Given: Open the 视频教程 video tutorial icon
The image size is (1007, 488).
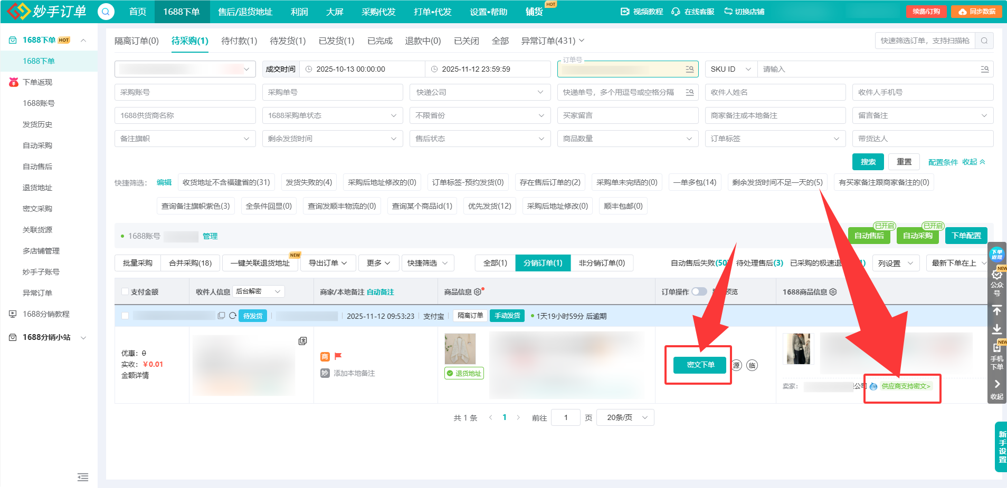Looking at the screenshot, I should point(624,11).
